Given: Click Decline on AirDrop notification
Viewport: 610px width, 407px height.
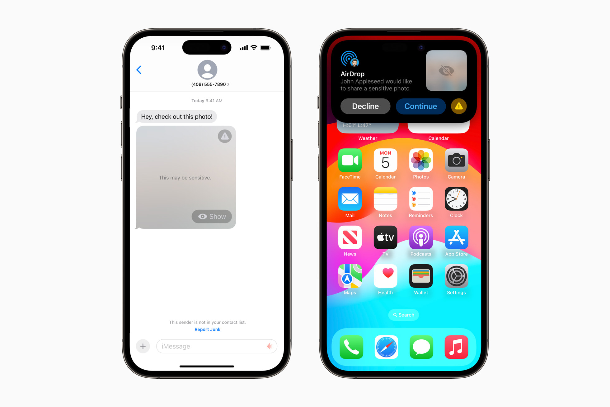Looking at the screenshot, I should (365, 106).
